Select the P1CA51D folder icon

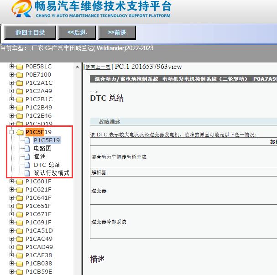coord(20,231)
